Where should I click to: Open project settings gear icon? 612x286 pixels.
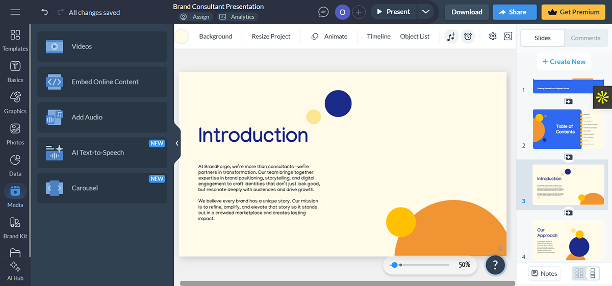tap(492, 36)
